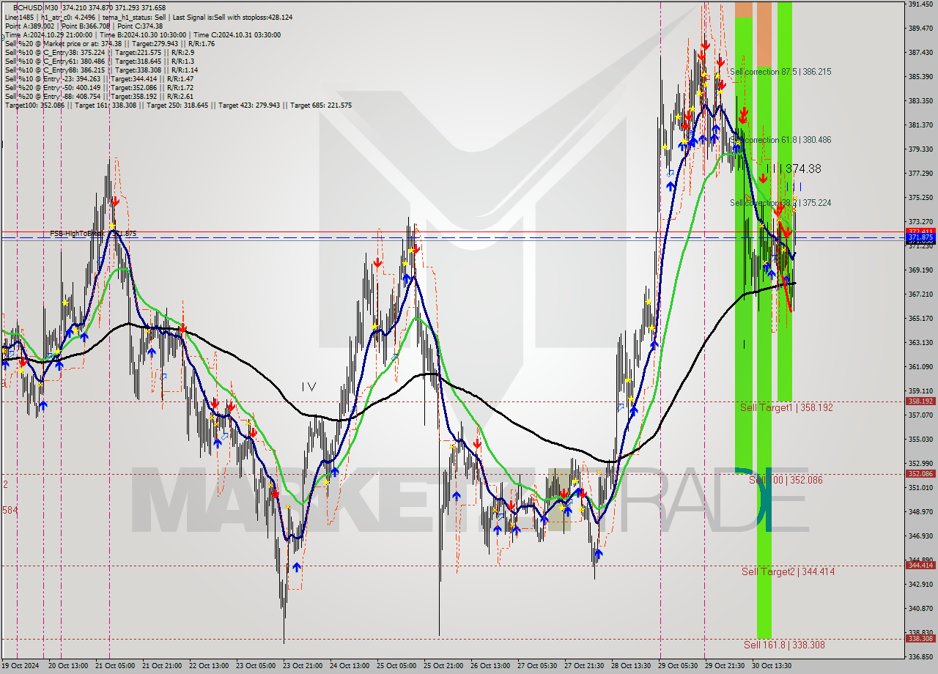
Task: Click the 375.250 price axis value
Action: (x=920, y=198)
